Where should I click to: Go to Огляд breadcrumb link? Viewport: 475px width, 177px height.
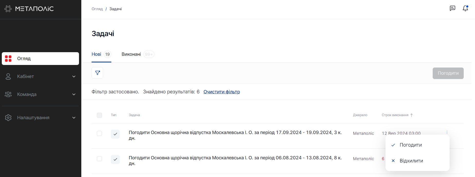coord(97,9)
